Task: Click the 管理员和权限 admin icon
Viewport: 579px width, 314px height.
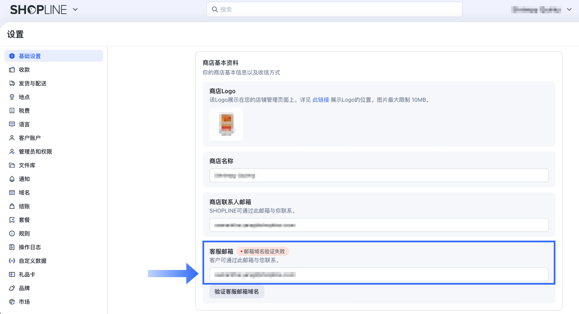Action: [12, 152]
